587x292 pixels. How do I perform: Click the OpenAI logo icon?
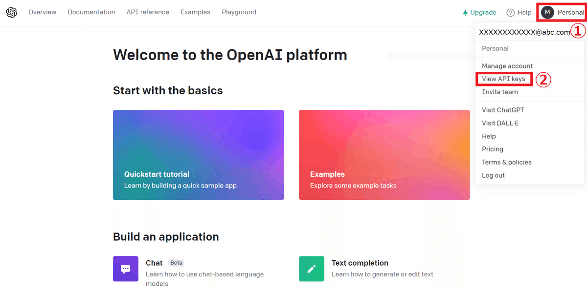click(12, 12)
